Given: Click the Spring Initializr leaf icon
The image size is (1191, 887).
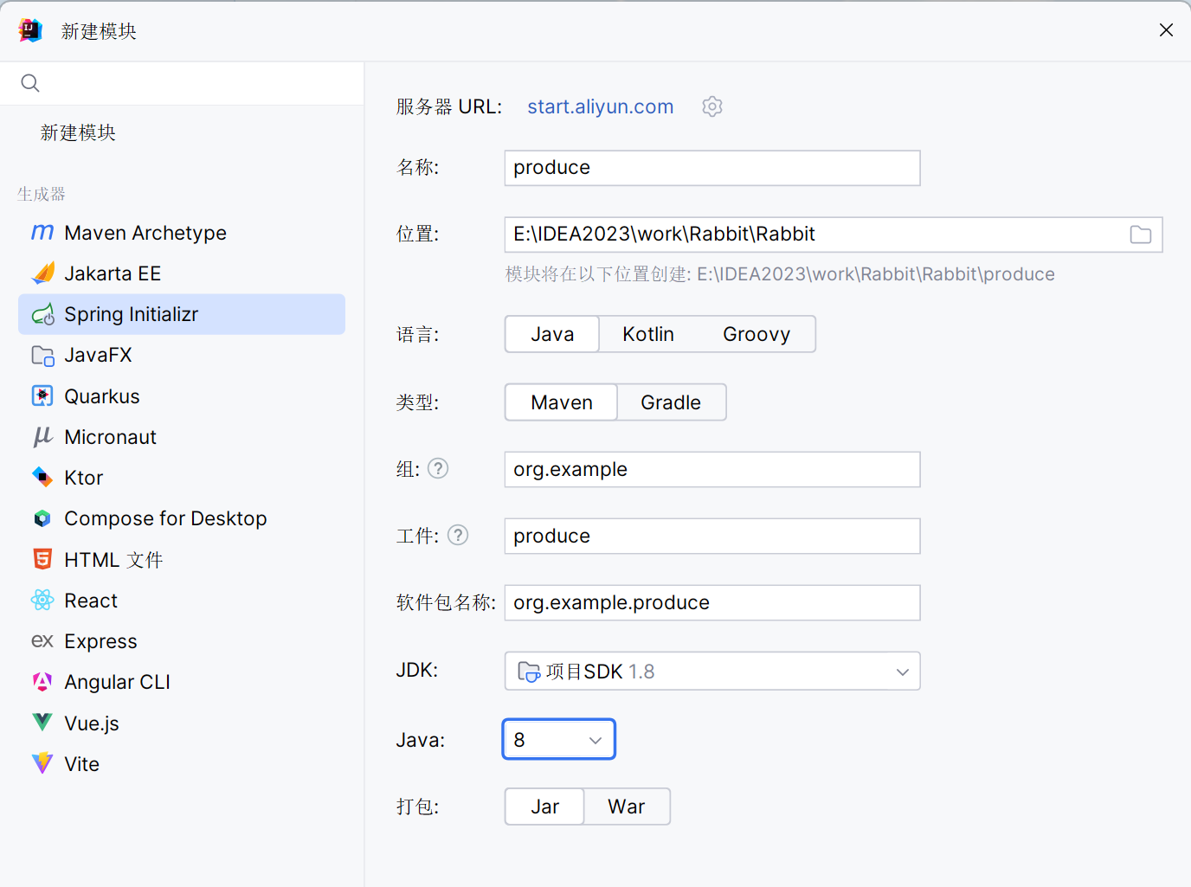Looking at the screenshot, I should pos(42,314).
